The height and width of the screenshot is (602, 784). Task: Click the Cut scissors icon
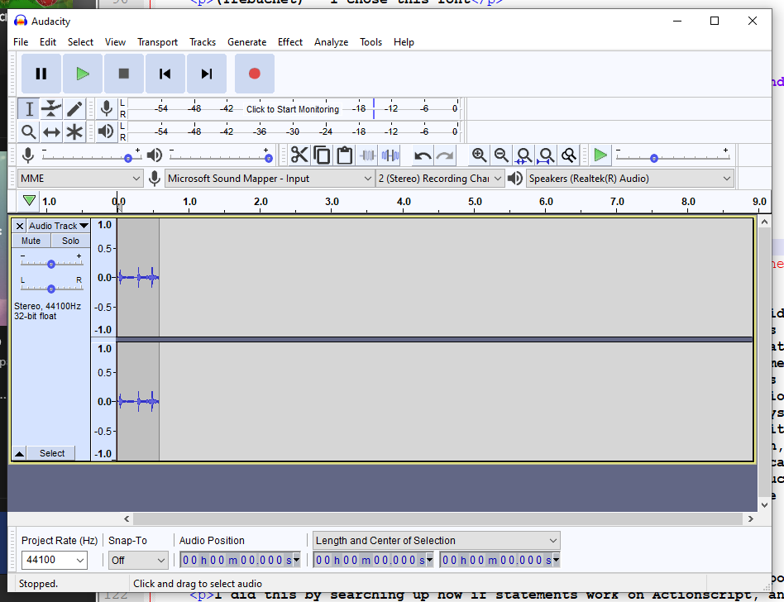(x=299, y=155)
